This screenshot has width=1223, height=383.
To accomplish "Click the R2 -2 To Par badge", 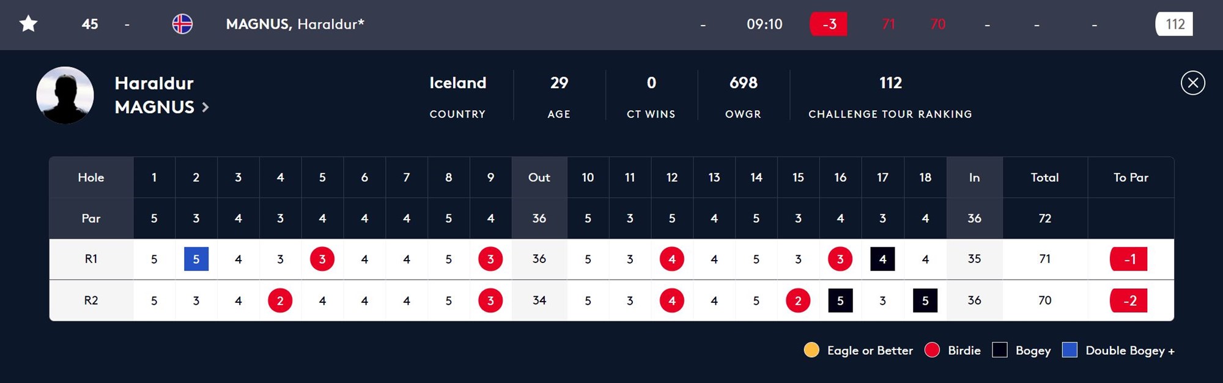I will pos(1129,300).
